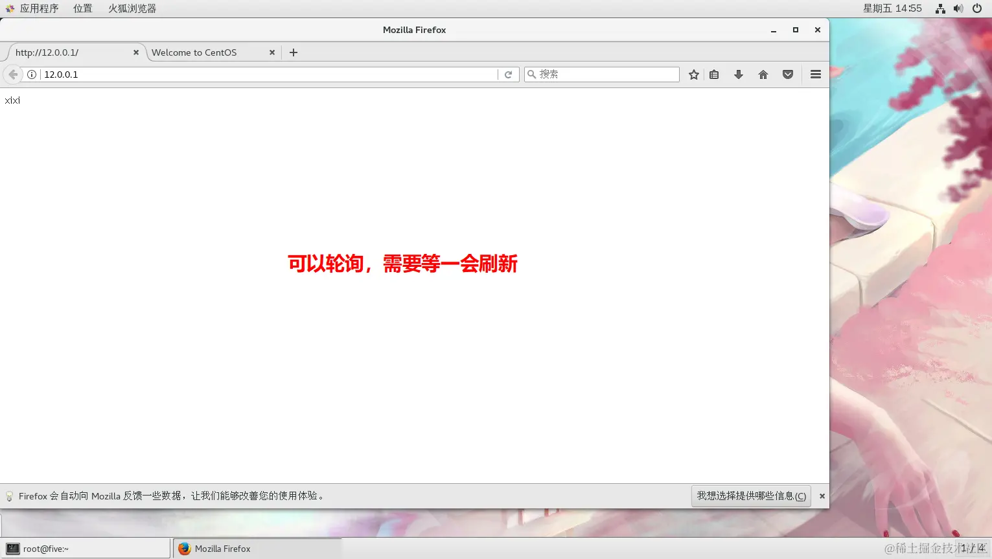This screenshot has height=559, width=992.
Task: Switch to Mozilla Firefox in taskbar
Action: pos(257,549)
